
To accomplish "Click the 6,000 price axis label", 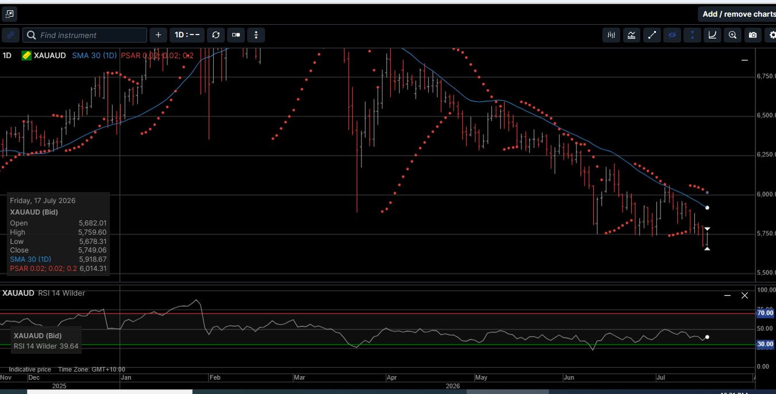I will point(766,194).
